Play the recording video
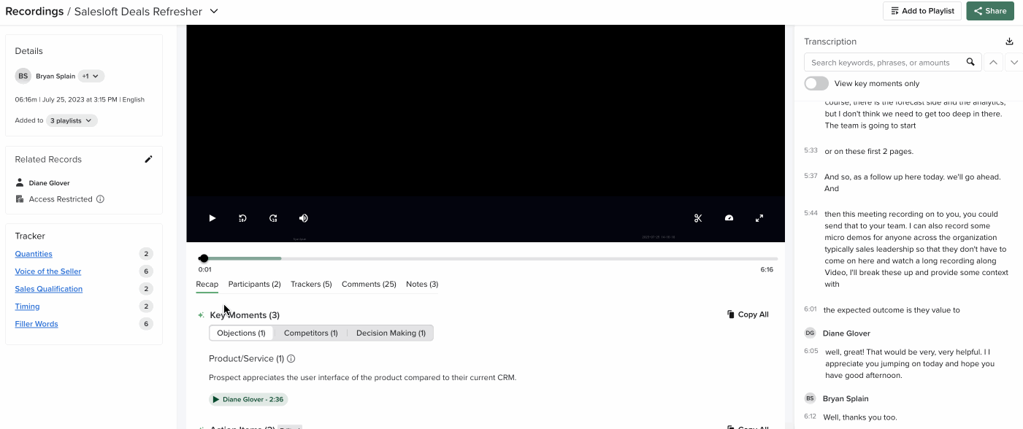The image size is (1023, 429). 212,218
